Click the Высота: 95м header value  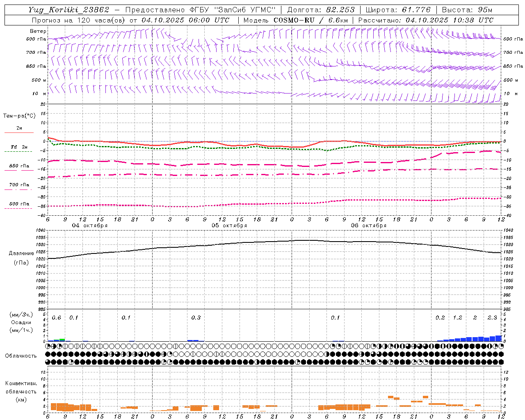click(467, 10)
